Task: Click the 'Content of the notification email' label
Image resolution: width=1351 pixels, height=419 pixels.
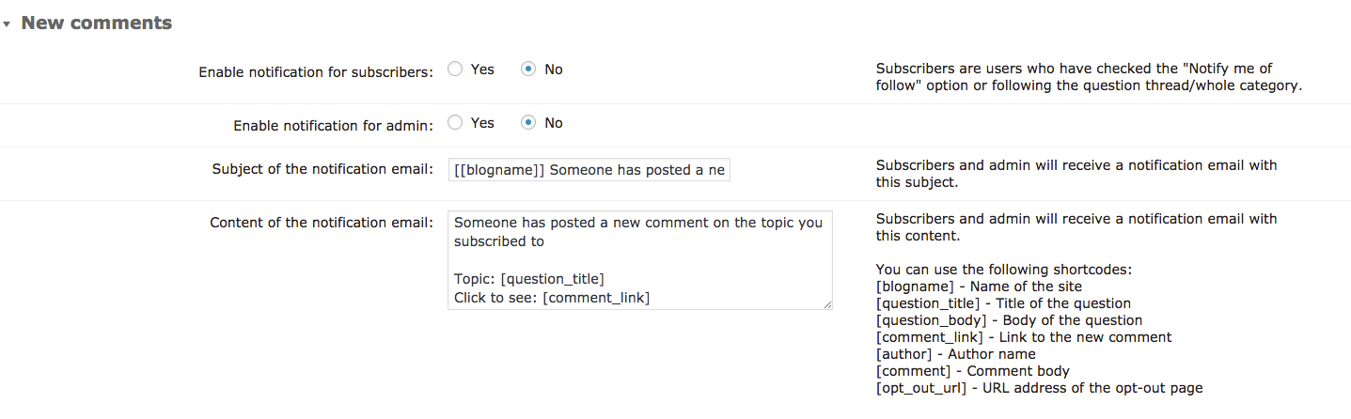Action: point(322,223)
